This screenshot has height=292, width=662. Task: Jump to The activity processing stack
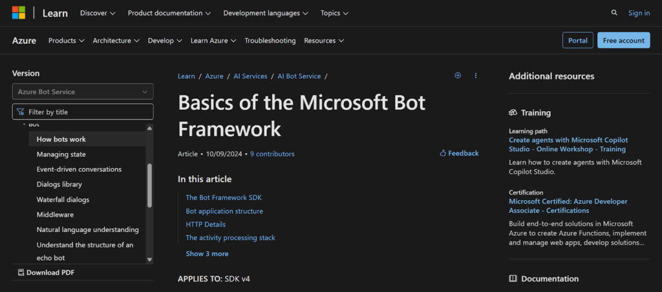(x=231, y=238)
